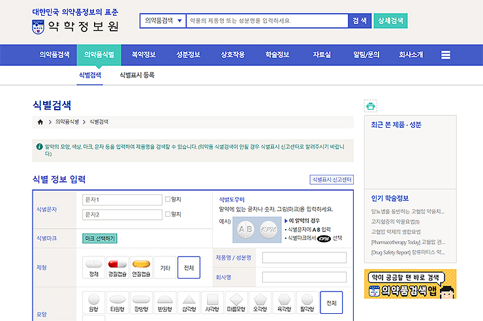Open article 당뇨병을 동반하는 고혈압 약물치...
The width and height of the screenshot is (483, 321).
407,212
